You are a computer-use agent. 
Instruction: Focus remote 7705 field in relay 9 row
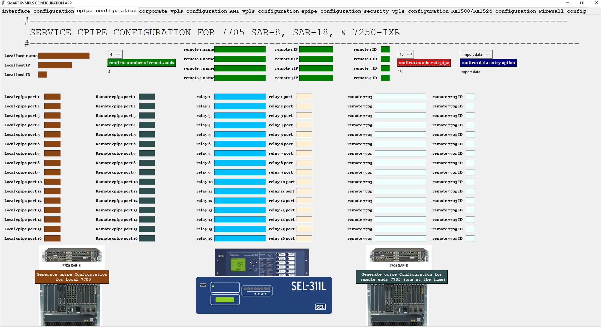[401, 172]
